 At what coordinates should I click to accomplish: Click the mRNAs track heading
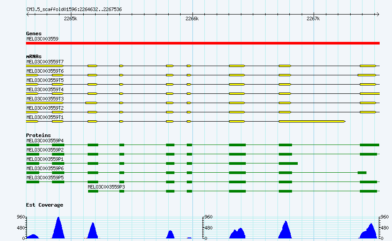coord(34,56)
